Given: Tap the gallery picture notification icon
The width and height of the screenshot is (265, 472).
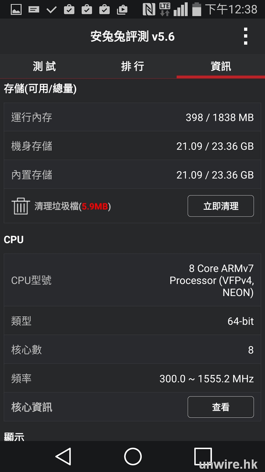Looking at the screenshot, I should click(x=16, y=9).
